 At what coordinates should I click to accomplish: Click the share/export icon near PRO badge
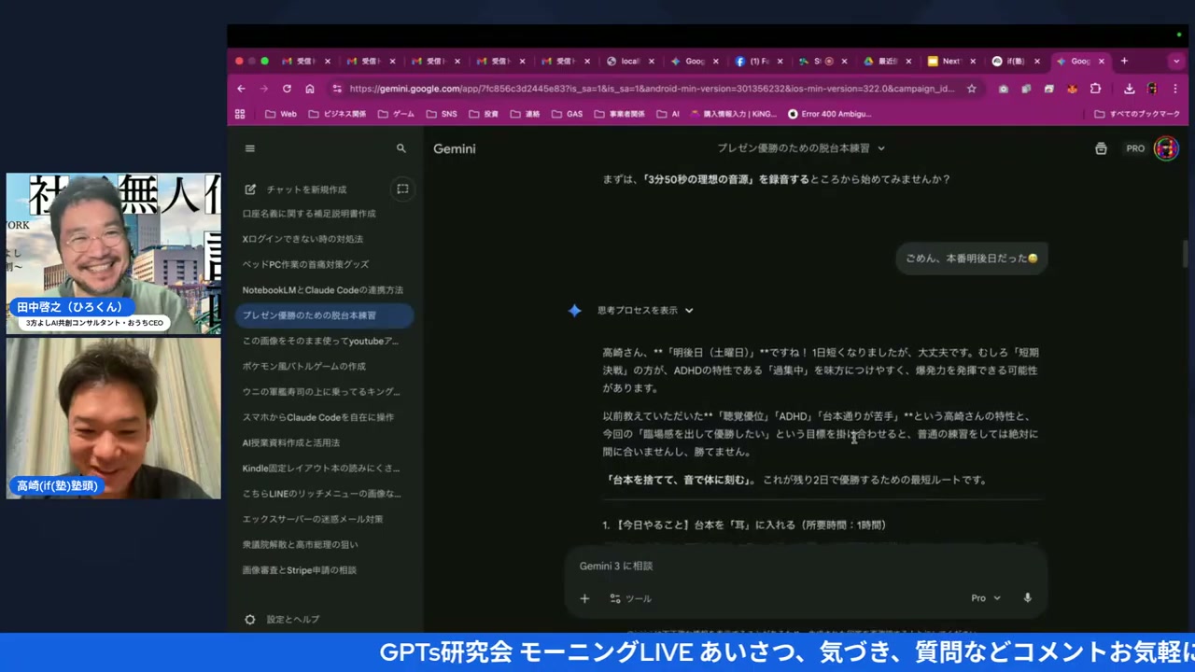[x=1101, y=148]
